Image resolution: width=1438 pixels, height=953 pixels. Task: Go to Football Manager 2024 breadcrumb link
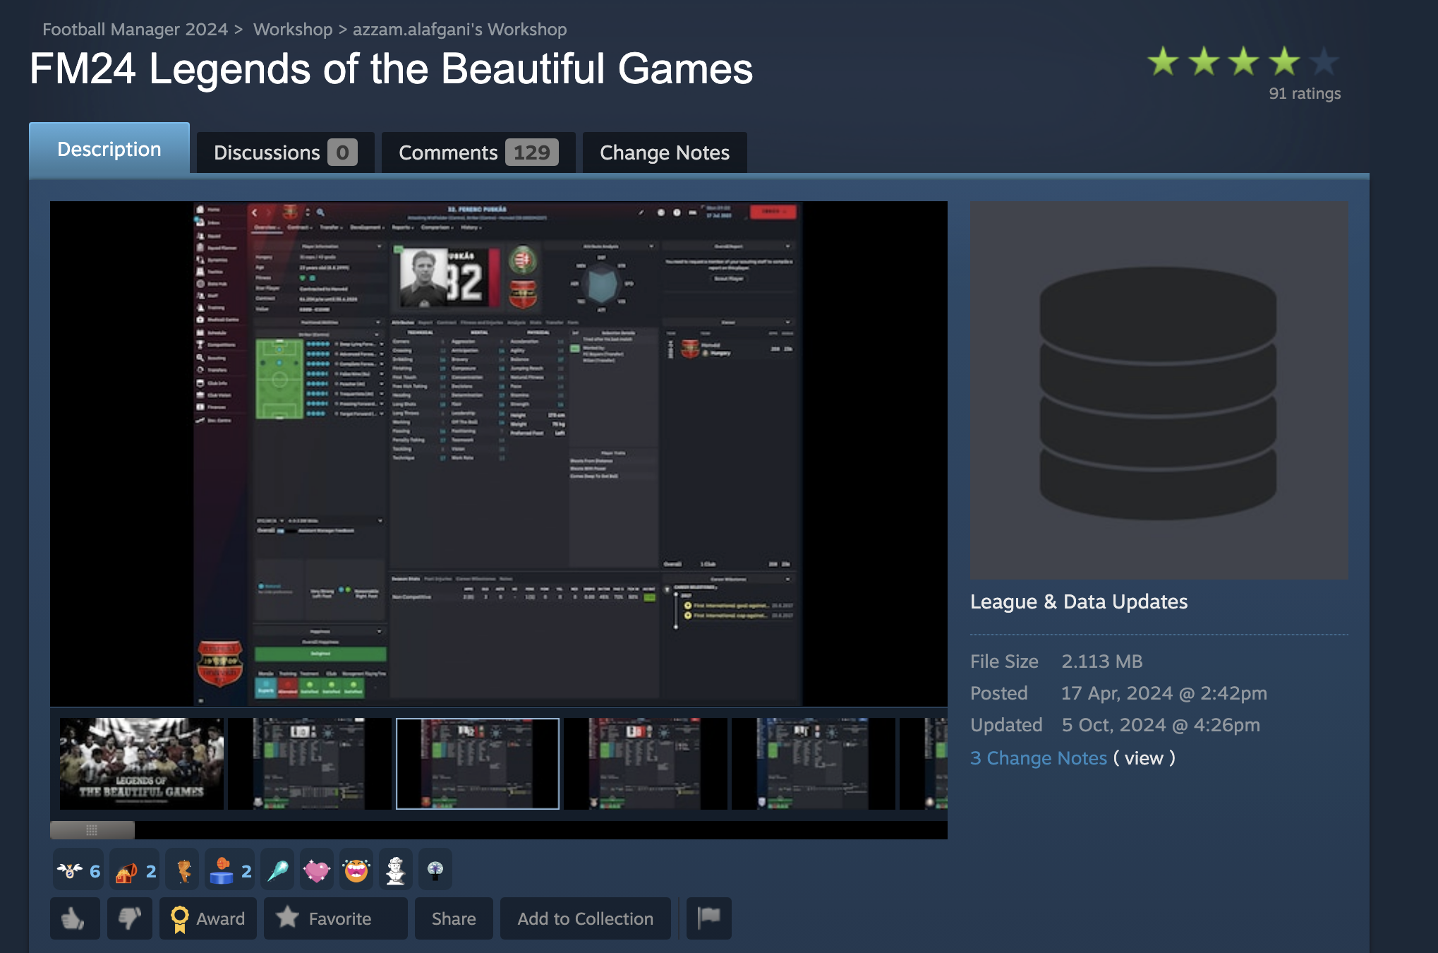[x=135, y=29]
